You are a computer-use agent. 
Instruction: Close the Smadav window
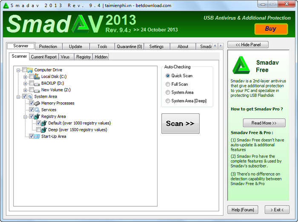click(287, 4)
